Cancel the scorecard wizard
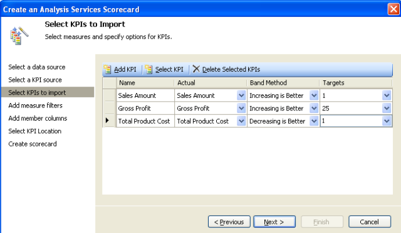Image resolution: width=401 pixels, height=233 pixels. click(370, 222)
